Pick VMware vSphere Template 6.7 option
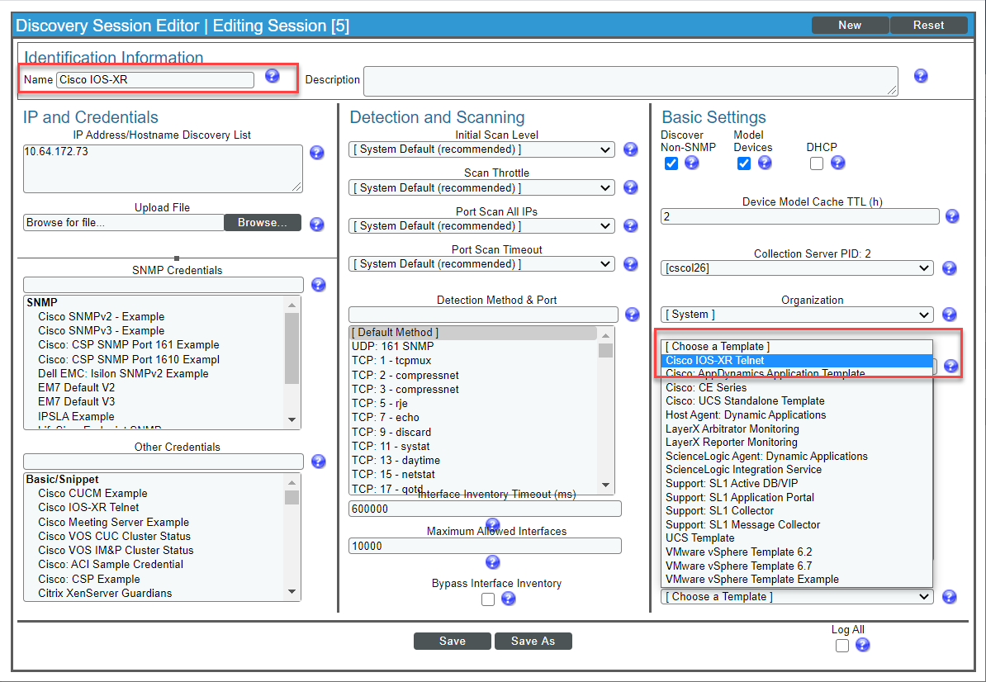The width and height of the screenshot is (986, 682). pos(797,566)
